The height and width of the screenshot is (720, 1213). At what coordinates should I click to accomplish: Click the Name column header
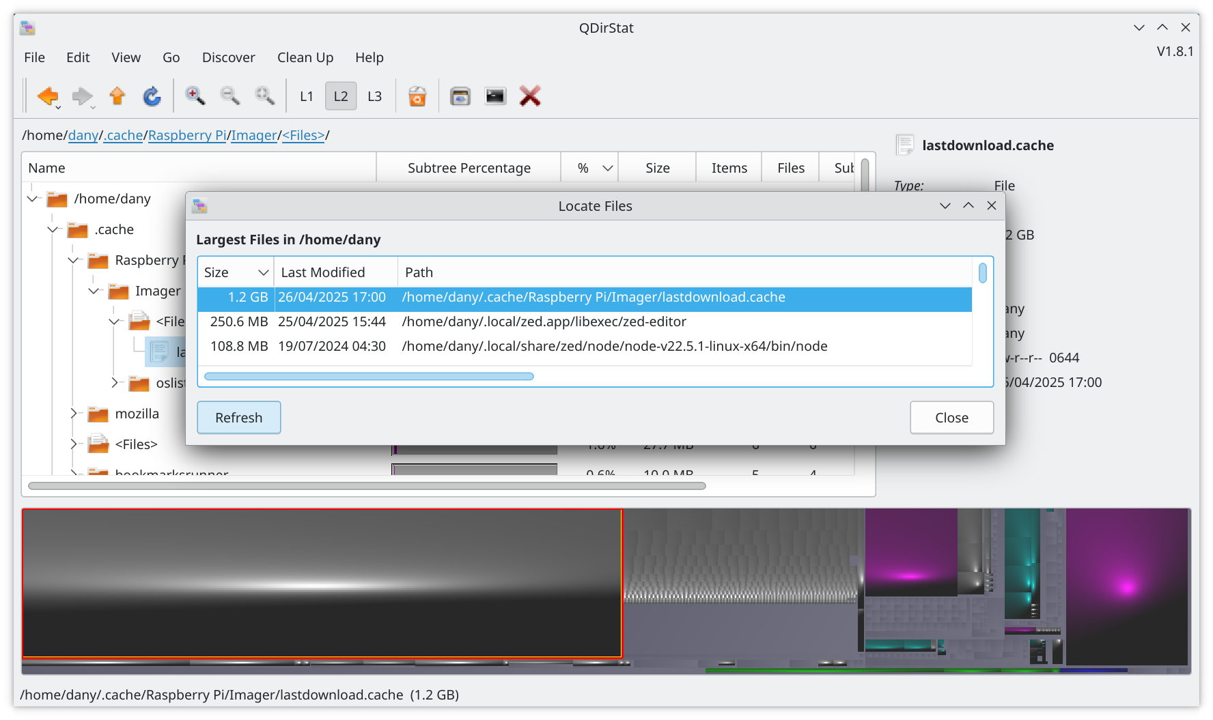(x=199, y=168)
